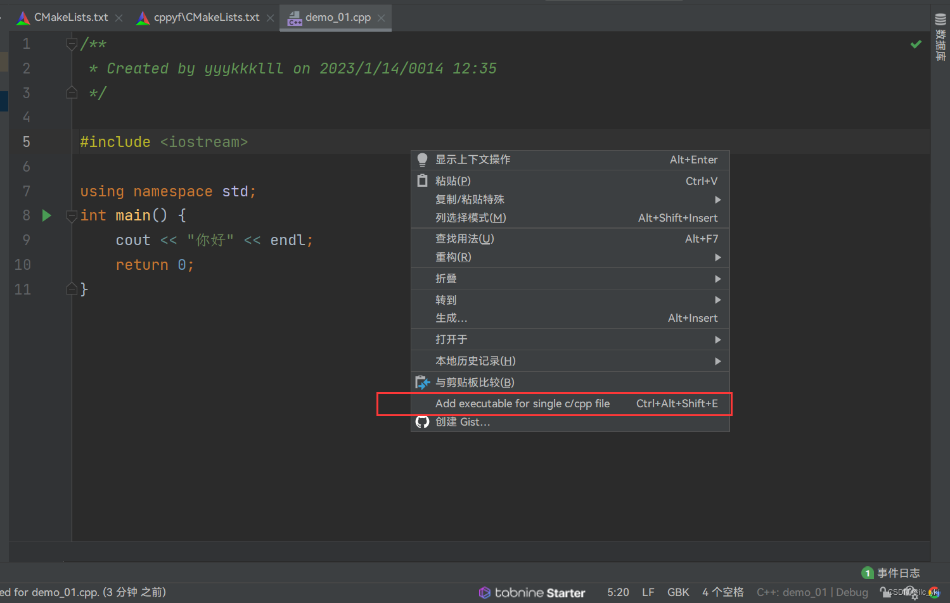Expand the 复制/粘贴特殊 submenu
Image resolution: width=950 pixels, height=603 pixels.
click(717, 200)
